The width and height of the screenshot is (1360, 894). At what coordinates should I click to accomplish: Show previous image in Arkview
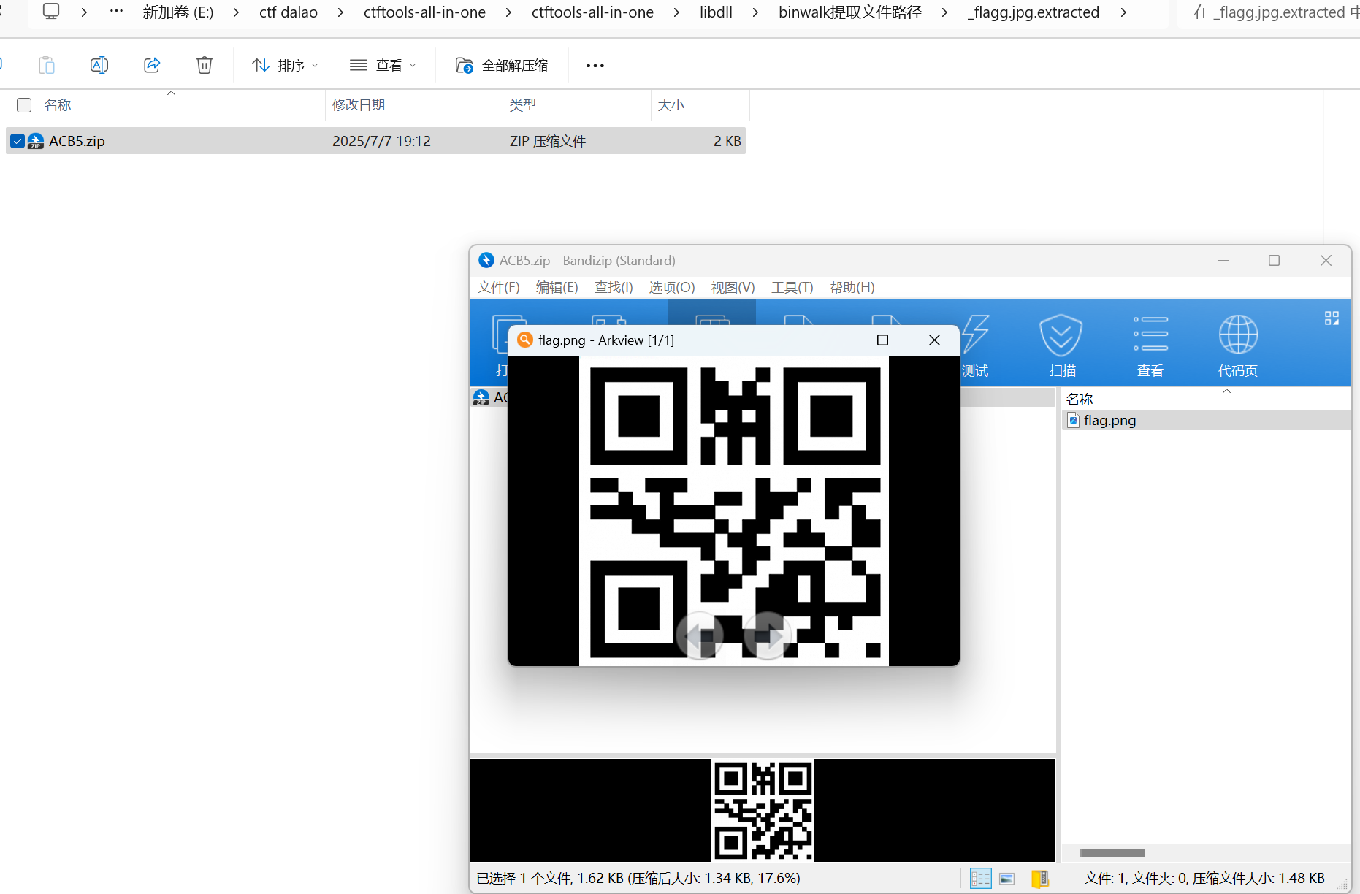pyautogui.click(x=700, y=635)
